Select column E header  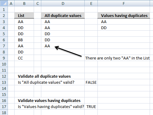click(x=91, y=3)
